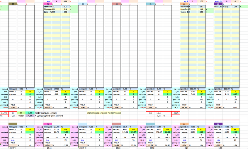Click the yellow cell 104

pos(65,130)
